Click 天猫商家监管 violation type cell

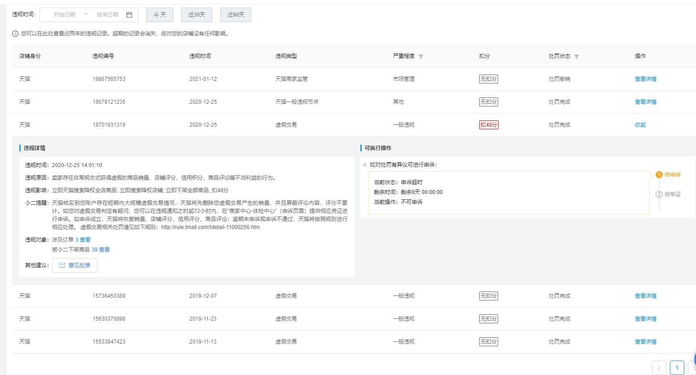[292, 79]
